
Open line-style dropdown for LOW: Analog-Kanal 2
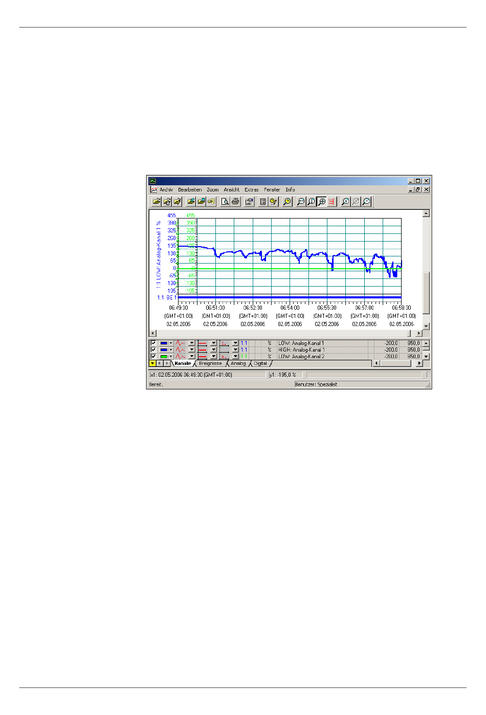(214, 357)
